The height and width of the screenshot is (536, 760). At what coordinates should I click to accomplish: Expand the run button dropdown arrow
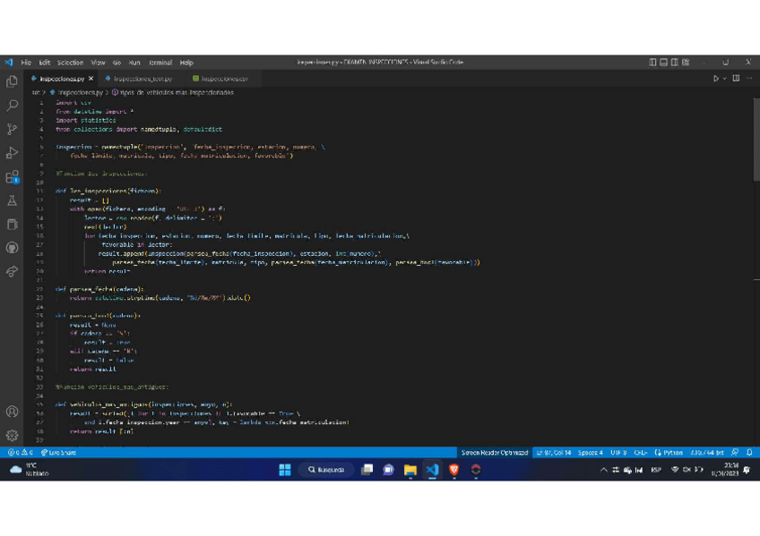point(724,79)
